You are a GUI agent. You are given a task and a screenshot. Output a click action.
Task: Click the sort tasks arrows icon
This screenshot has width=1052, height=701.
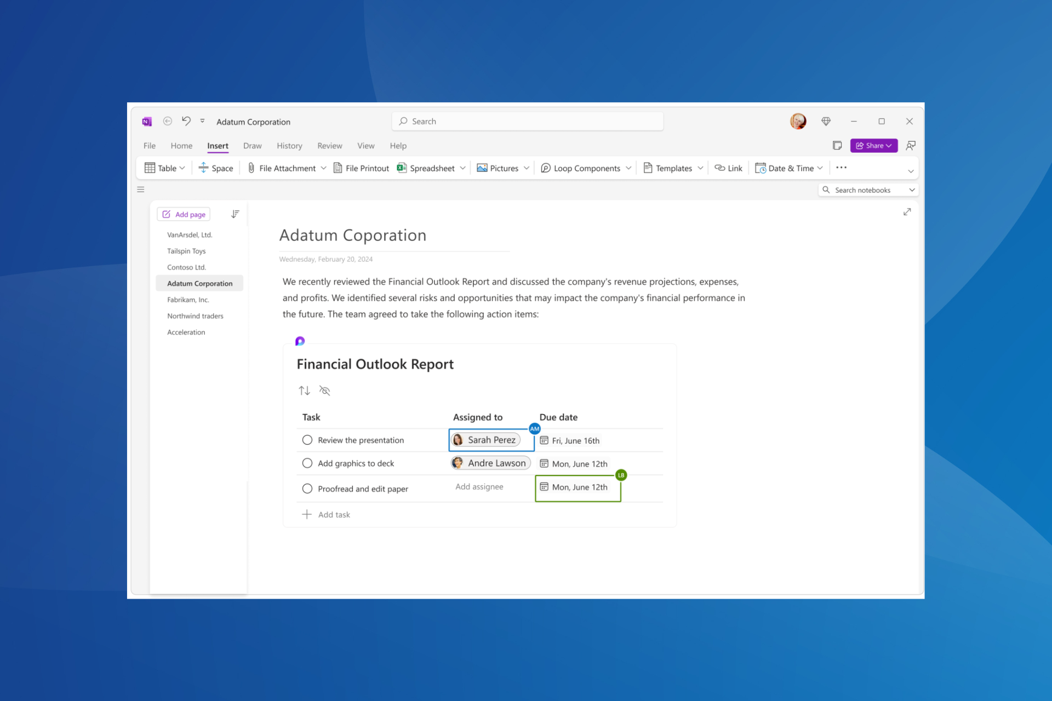tap(304, 390)
